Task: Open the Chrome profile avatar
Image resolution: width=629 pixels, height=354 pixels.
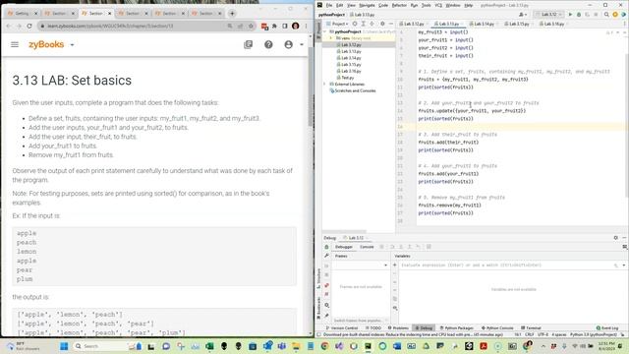Action: pyautogui.click(x=296, y=27)
